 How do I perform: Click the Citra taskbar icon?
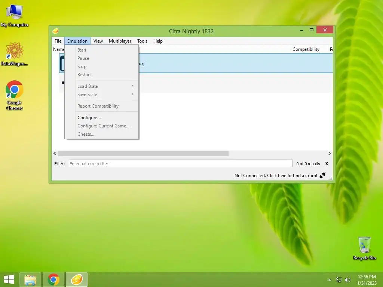77,280
